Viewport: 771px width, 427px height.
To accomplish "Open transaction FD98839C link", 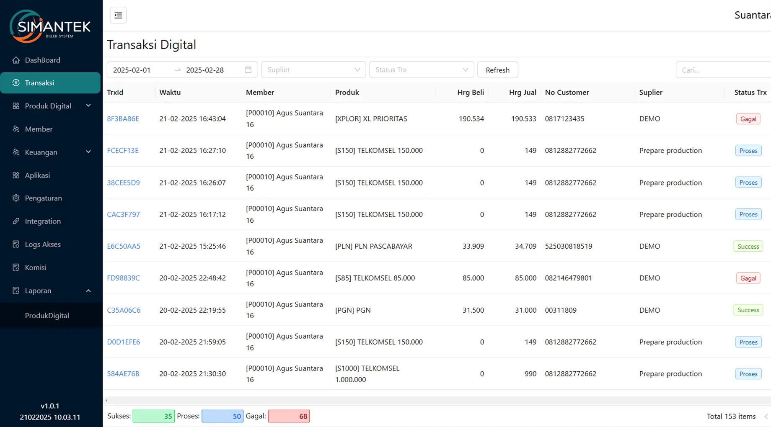I will tap(123, 278).
